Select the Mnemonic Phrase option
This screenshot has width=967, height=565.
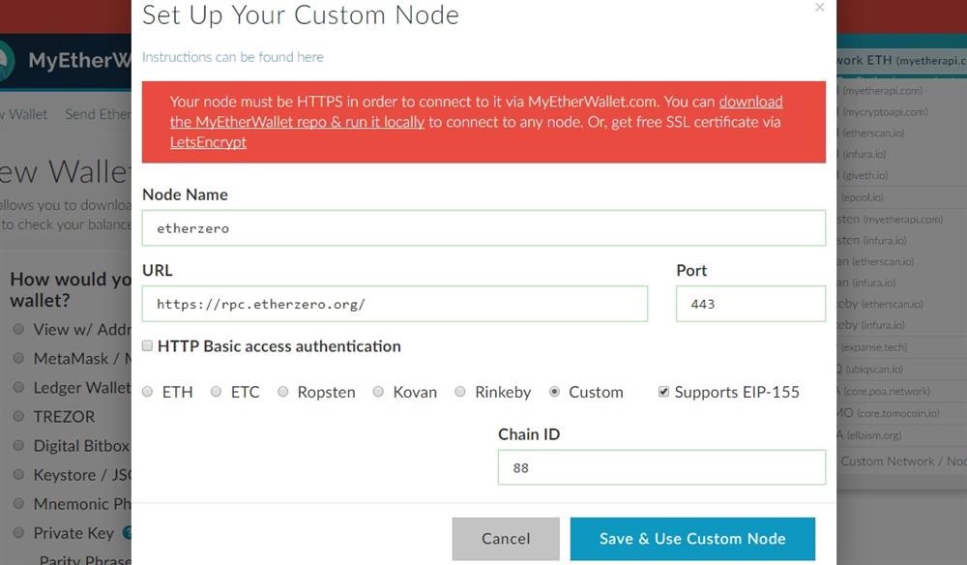point(18,503)
